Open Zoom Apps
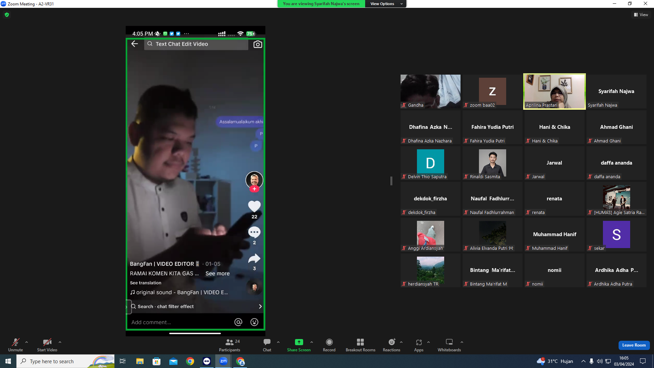This screenshot has height=368, width=654. 419,345
